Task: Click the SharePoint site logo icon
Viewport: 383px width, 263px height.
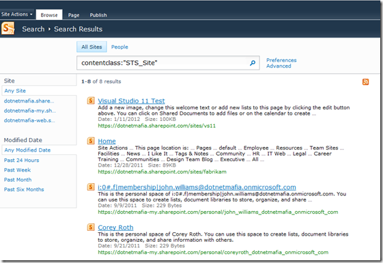Action: coord(8,29)
